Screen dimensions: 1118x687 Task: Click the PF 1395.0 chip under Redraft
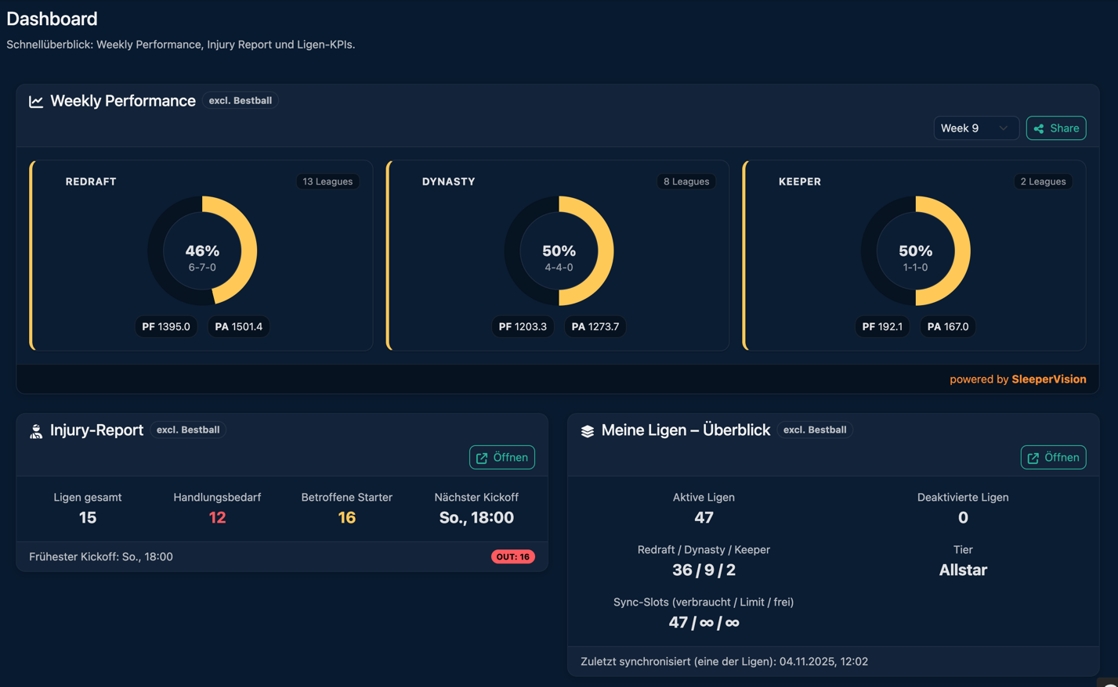tap(166, 326)
